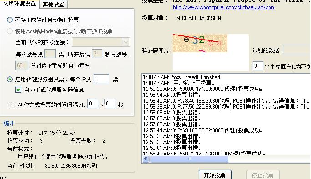Click the 停止投票 button
Screen dimensions: 311x179
point(263,174)
